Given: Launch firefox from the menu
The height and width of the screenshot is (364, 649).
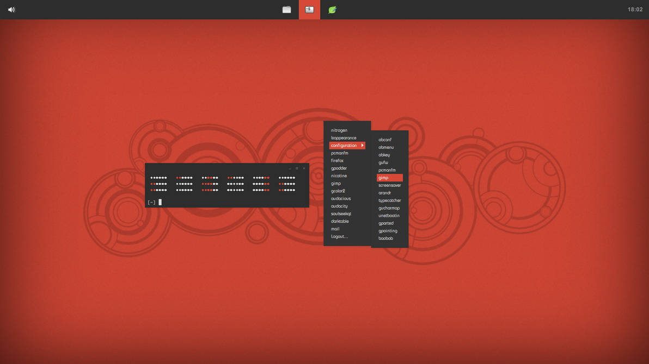Looking at the screenshot, I should pos(336,160).
